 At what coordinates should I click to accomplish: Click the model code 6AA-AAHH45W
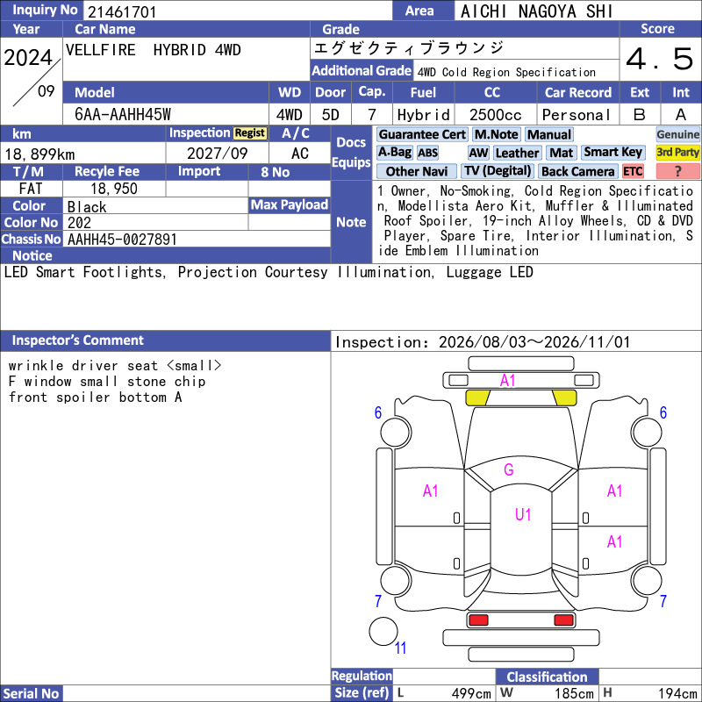tap(123, 115)
